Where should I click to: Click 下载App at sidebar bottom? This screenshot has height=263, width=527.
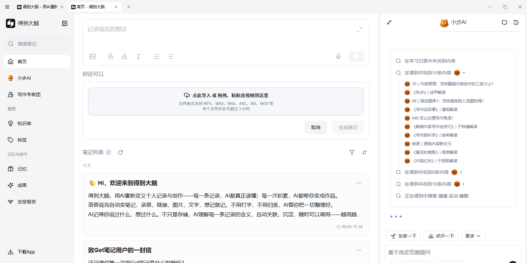(x=22, y=252)
